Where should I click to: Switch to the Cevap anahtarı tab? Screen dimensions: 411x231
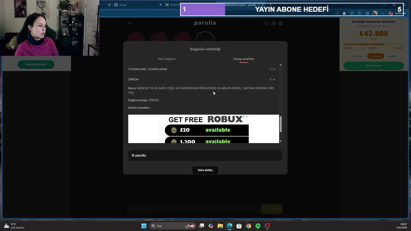click(x=244, y=59)
